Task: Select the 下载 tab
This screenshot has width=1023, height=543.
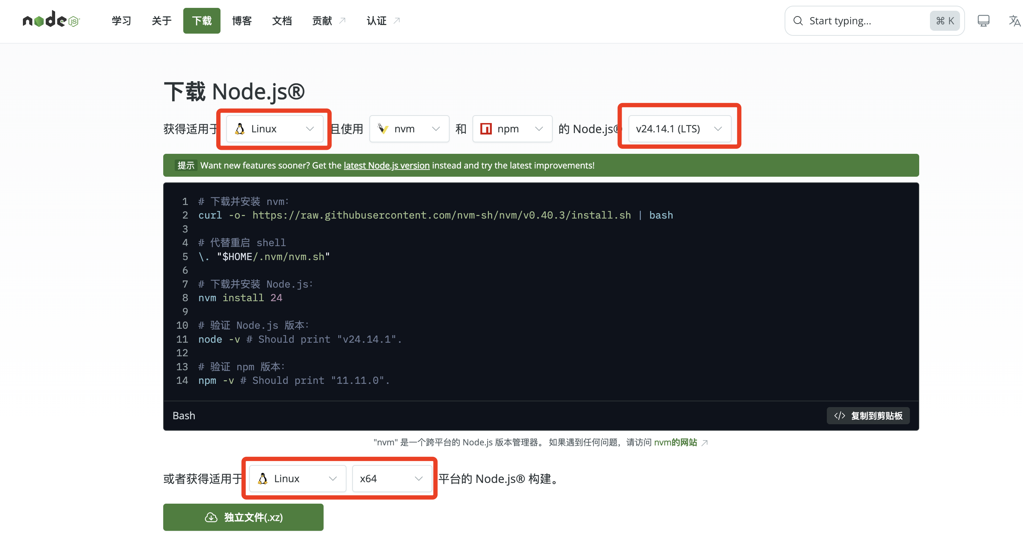Action: pyautogui.click(x=202, y=21)
